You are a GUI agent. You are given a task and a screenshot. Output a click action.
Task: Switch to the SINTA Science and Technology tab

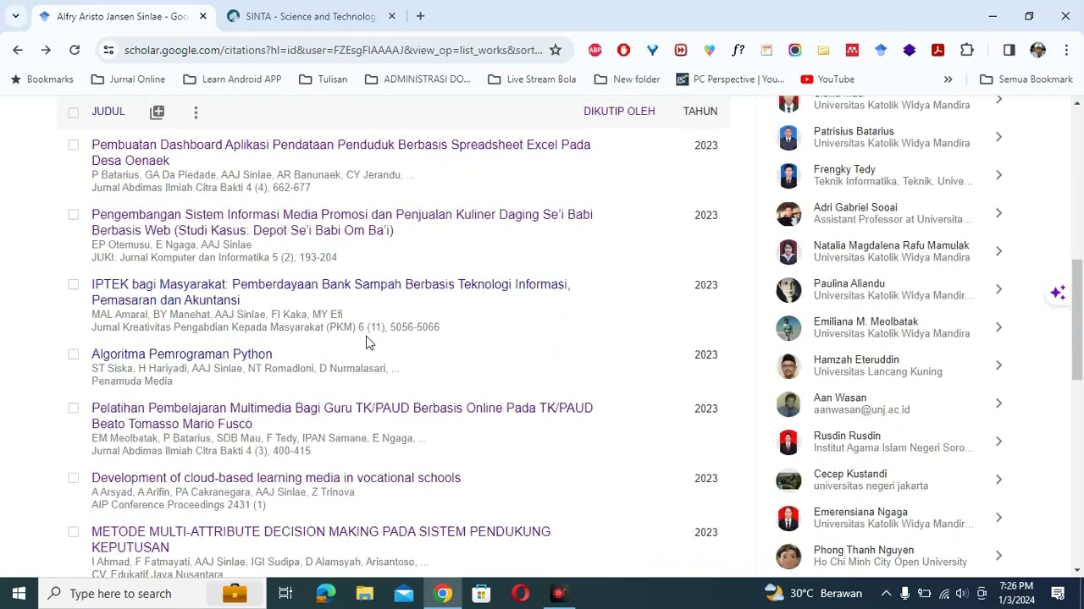[311, 16]
